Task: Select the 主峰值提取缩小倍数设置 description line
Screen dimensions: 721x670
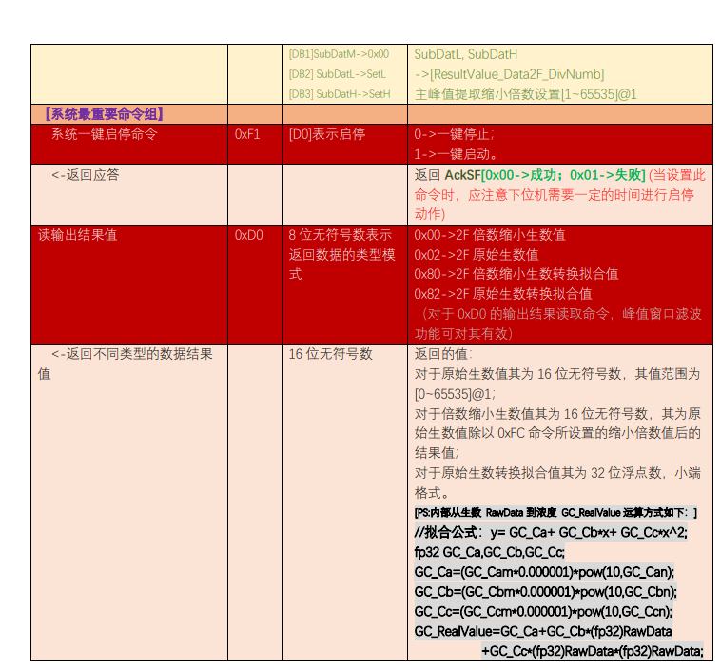Action: pos(525,94)
